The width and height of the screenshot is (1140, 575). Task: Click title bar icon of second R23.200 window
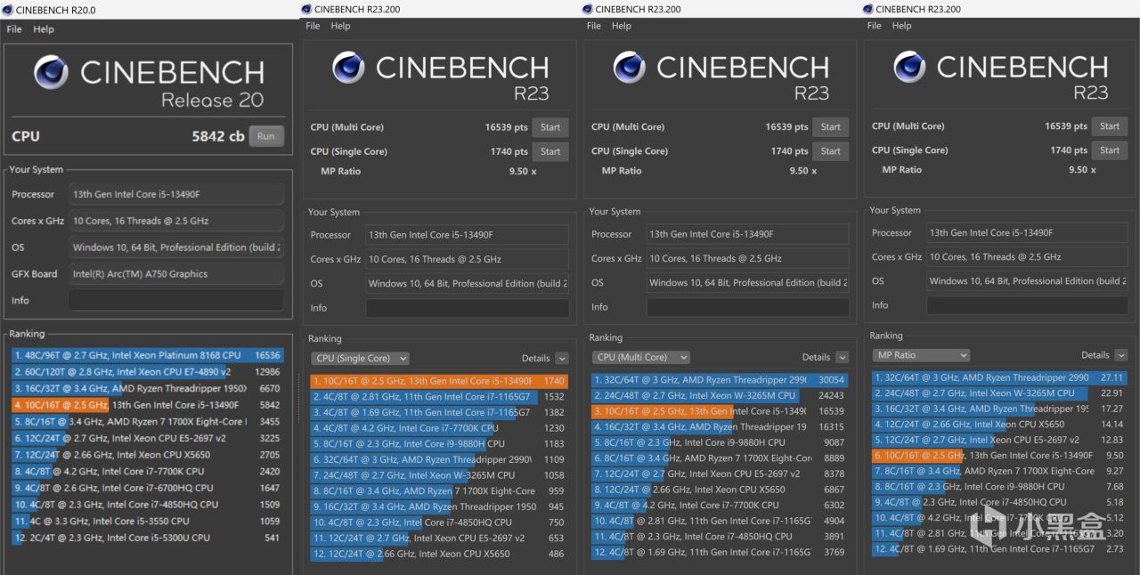(x=587, y=9)
